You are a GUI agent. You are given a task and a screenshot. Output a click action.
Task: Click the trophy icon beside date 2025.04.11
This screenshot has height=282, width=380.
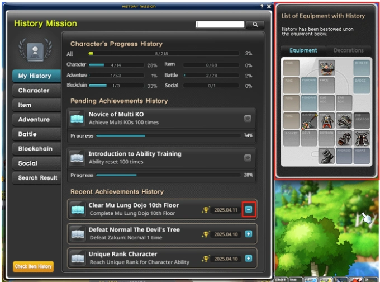[x=206, y=210]
